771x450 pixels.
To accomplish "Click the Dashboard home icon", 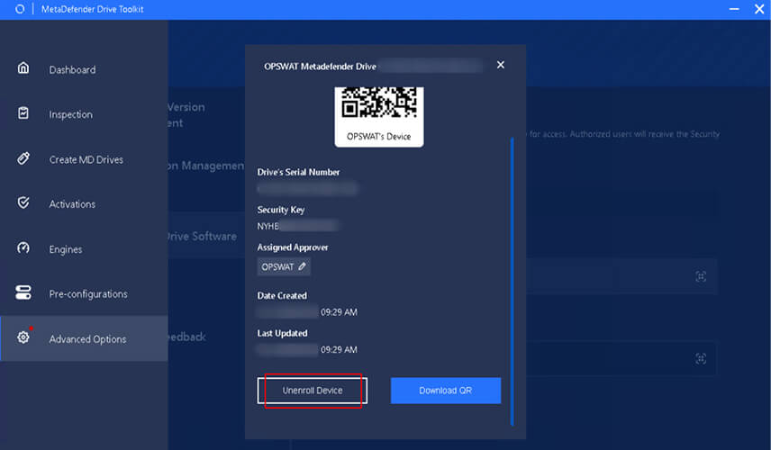I will (23, 67).
